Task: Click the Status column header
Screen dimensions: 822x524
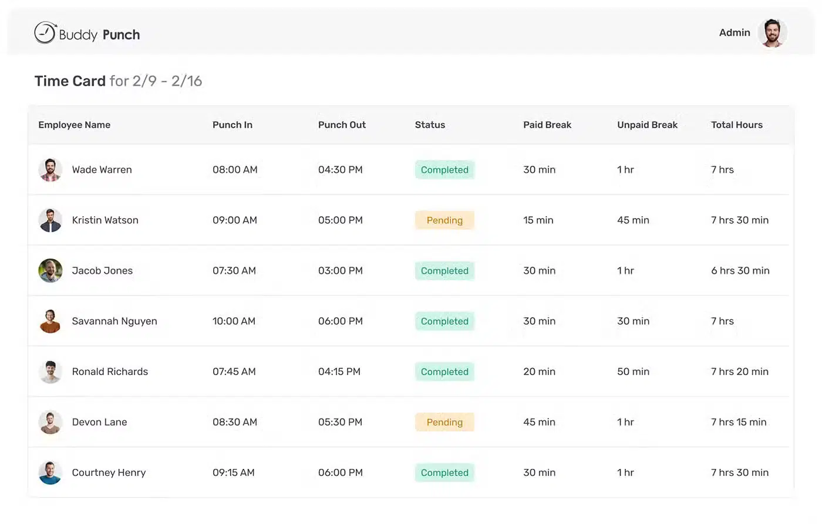Action: coord(430,125)
